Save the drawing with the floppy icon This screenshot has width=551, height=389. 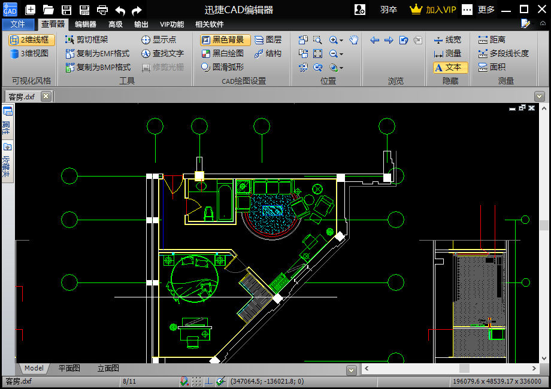coord(66,10)
